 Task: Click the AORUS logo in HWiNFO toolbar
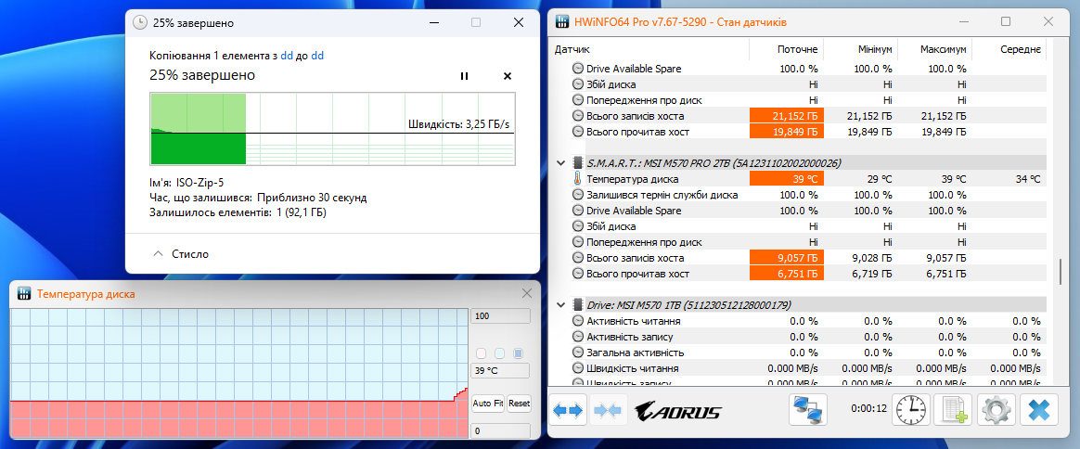677,412
